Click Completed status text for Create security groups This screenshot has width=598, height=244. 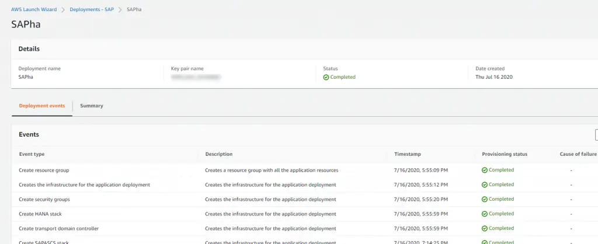[502, 200]
